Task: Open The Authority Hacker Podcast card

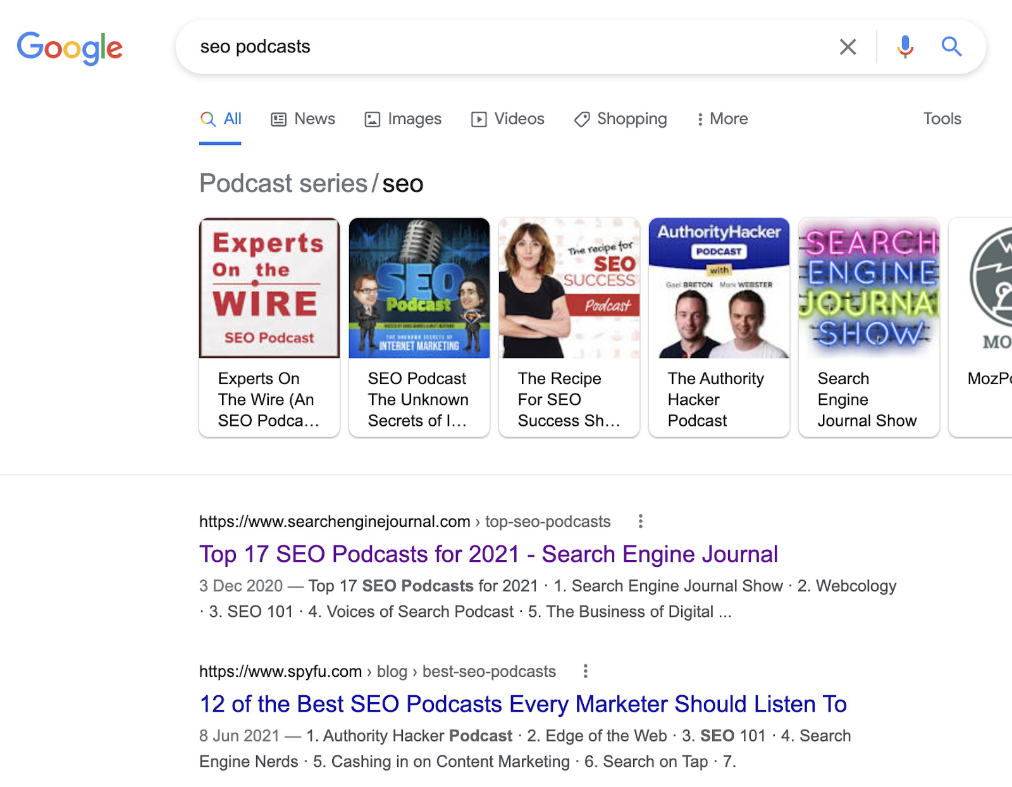Action: pyautogui.click(x=719, y=327)
